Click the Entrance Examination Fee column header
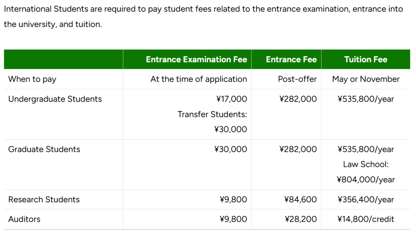The width and height of the screenshot is (416, 240). pyautogui.click(x=196, y=60)
